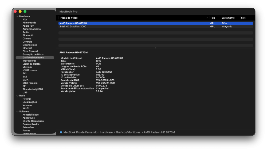Sort by Tipo column header
This screenshot has height=151, width=267.
tap(213, 18)
